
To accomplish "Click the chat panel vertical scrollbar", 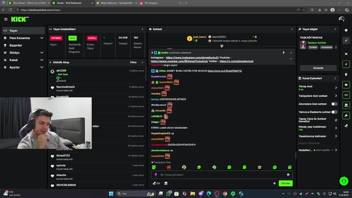I will (x=296, y=155).
